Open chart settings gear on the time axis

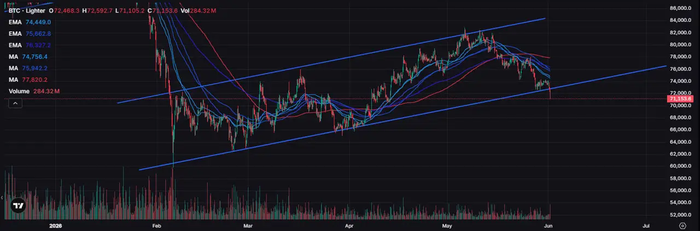pos(682,225)
